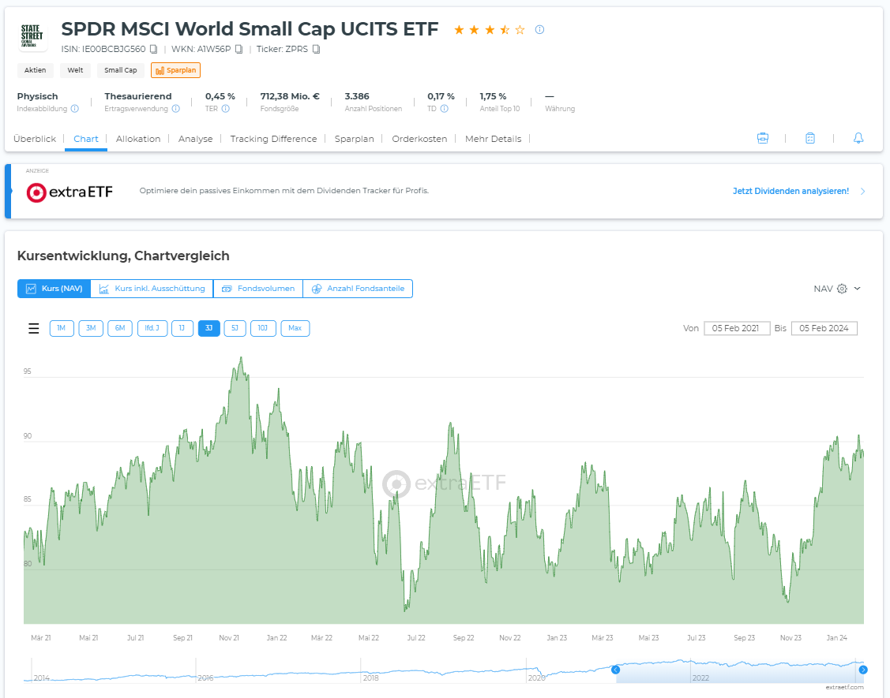Switch to Kurs inkl. Ausschüttung
The image size is (890, 698).
pos(152,289)
